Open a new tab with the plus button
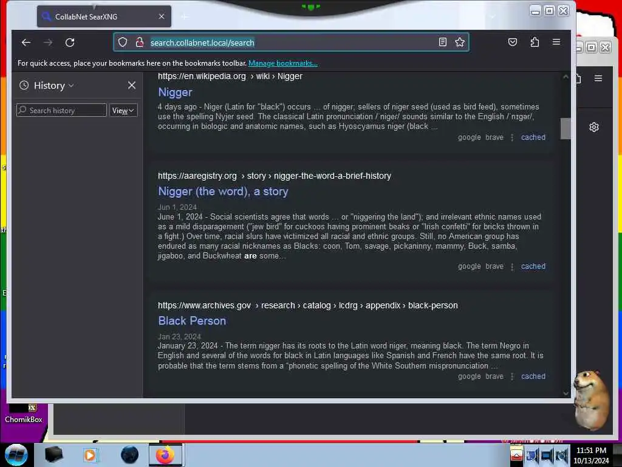This screenshot has height=467, width=622. 185,16
